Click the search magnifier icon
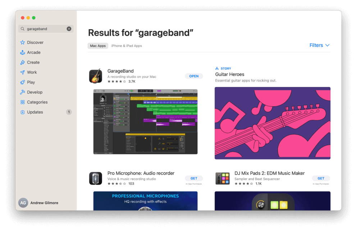The image size is (357, 231). [x=22, y=29]
